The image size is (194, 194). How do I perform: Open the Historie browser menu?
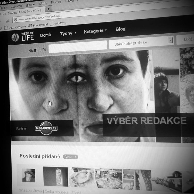pyautogui.click(x=30, y=5)
